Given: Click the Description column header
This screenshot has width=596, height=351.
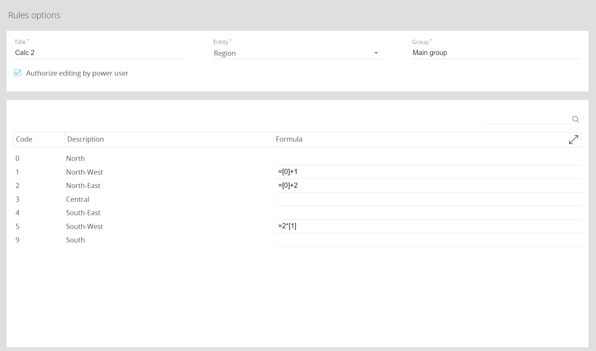Looking at the screenshot, I should click(86, 139).
